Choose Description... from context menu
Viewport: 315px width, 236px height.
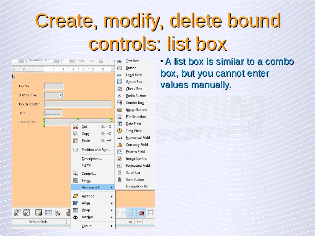92,159
